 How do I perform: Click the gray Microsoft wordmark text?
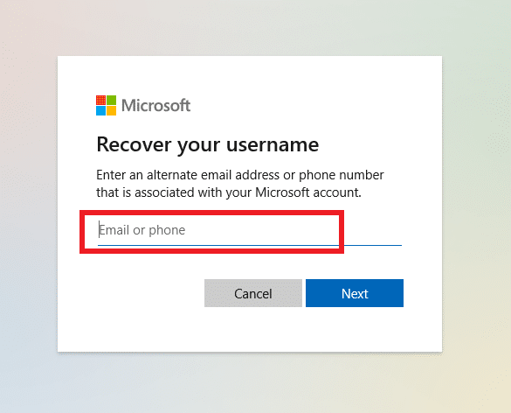[x=155, y=106]
